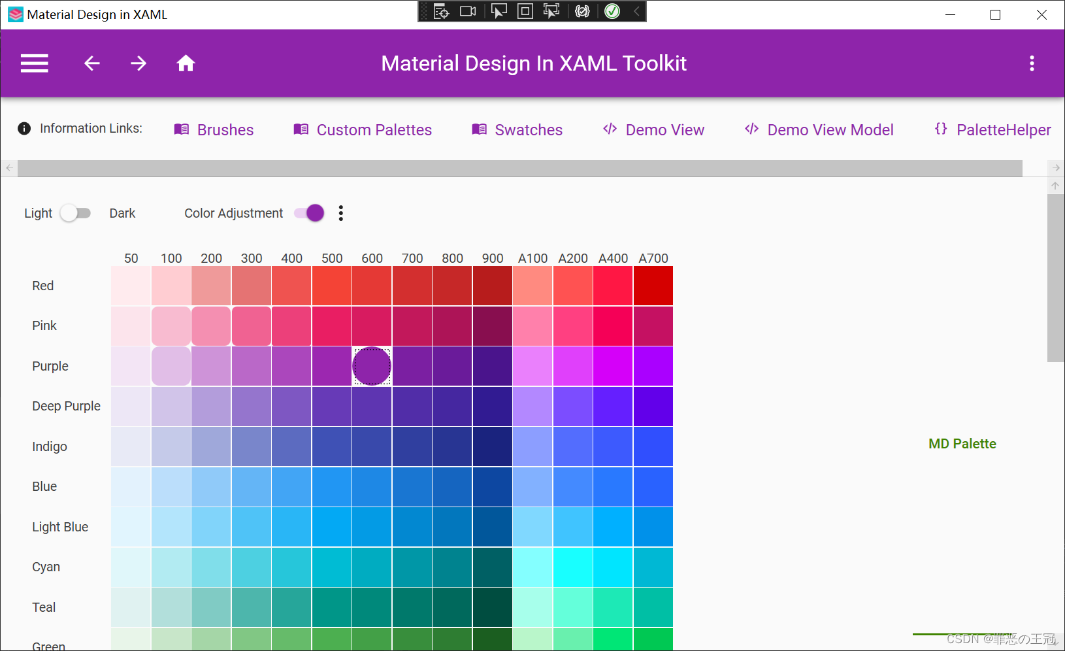This screenshot has height=651, width=1065.
Task: Click the A400 column header
Action: [614, 258]
